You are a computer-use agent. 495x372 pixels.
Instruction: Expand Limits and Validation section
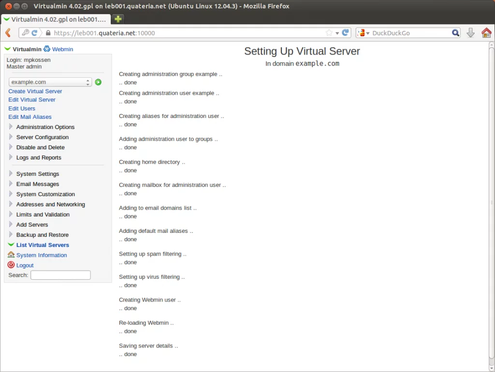point(43,215)
